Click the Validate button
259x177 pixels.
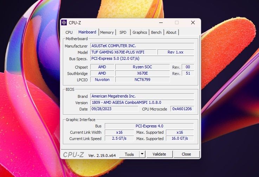[x=159, y=154]
